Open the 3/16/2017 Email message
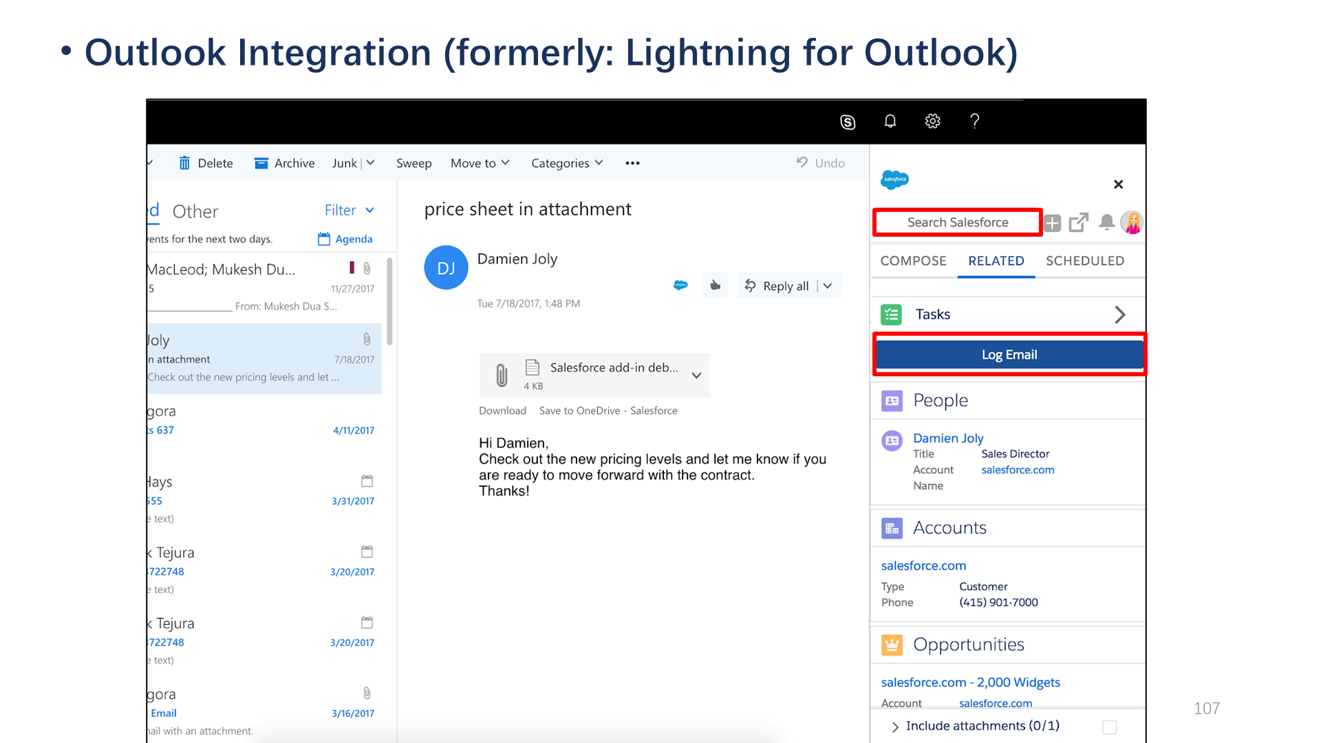 (x=264, y=710)
